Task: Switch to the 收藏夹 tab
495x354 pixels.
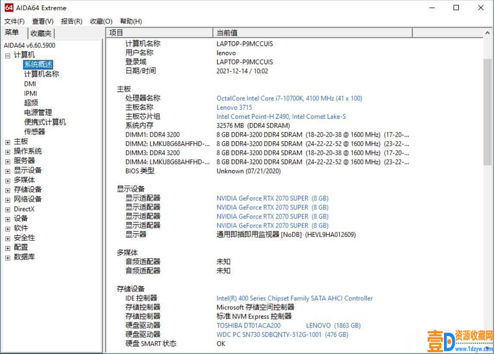Action: click(x=41, y=32)
